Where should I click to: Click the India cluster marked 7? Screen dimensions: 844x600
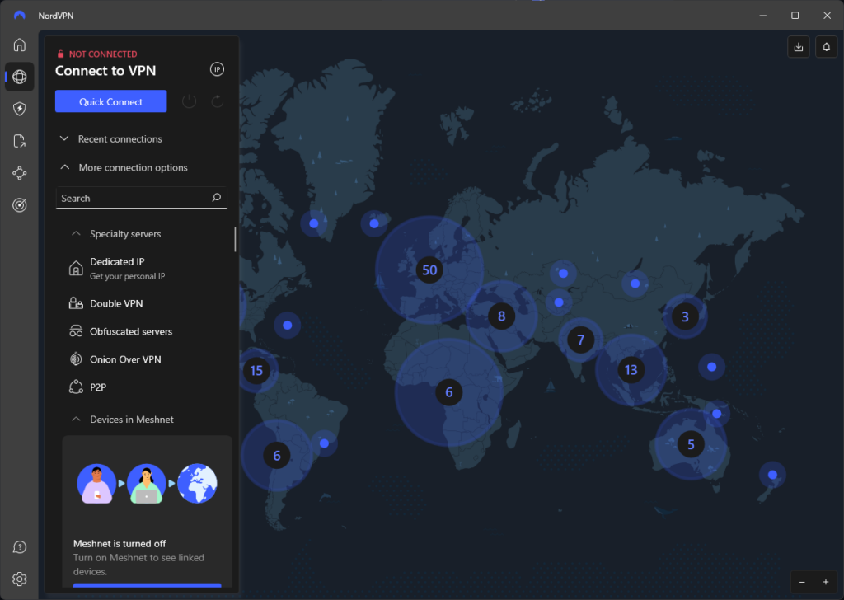580,340
